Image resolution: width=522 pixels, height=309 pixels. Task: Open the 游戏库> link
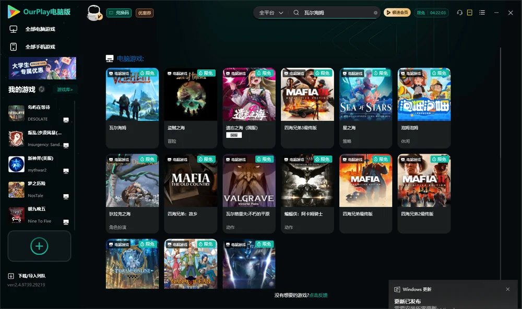point(65,90)
